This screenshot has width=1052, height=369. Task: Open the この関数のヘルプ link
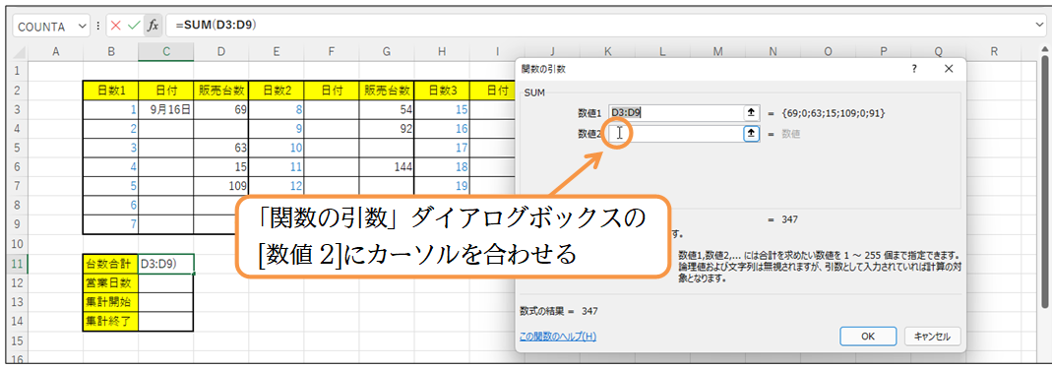coord(558,337)
